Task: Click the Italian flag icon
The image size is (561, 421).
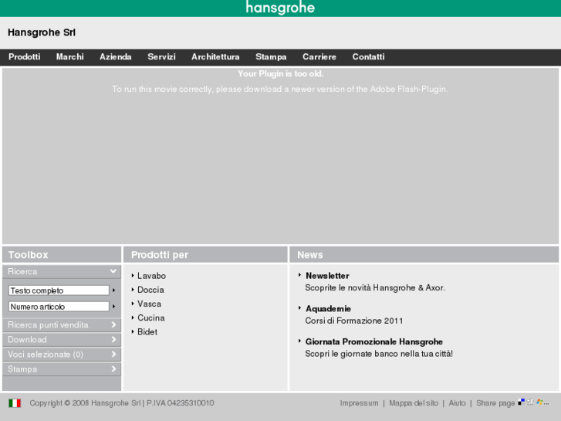Action: pyautogui.click(x=15, y=403)
